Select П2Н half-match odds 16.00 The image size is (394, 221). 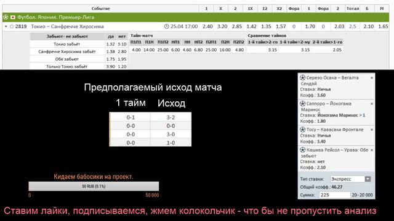pos(225,50)
